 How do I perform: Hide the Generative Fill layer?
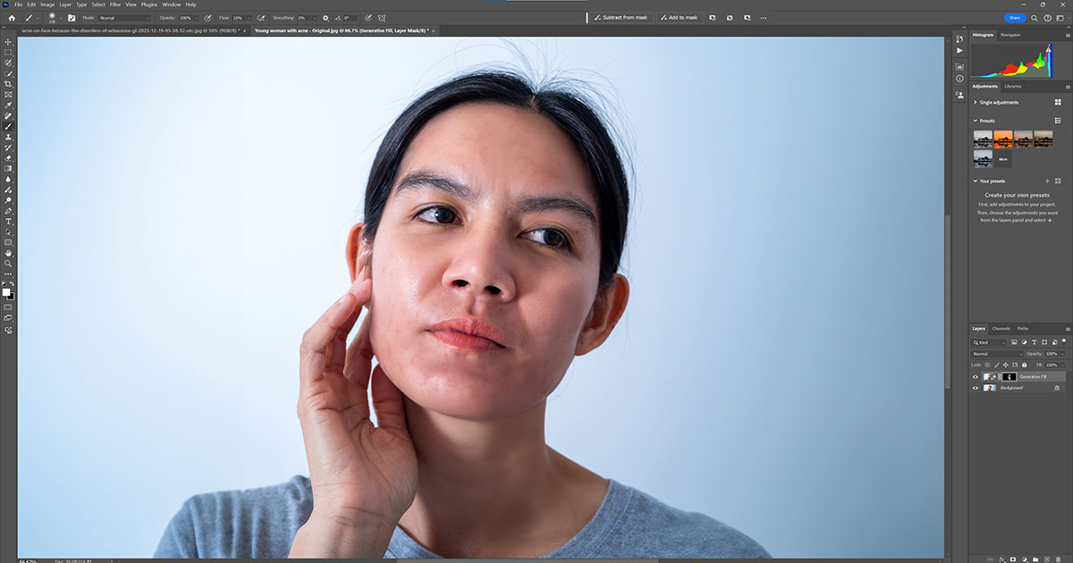976,377
